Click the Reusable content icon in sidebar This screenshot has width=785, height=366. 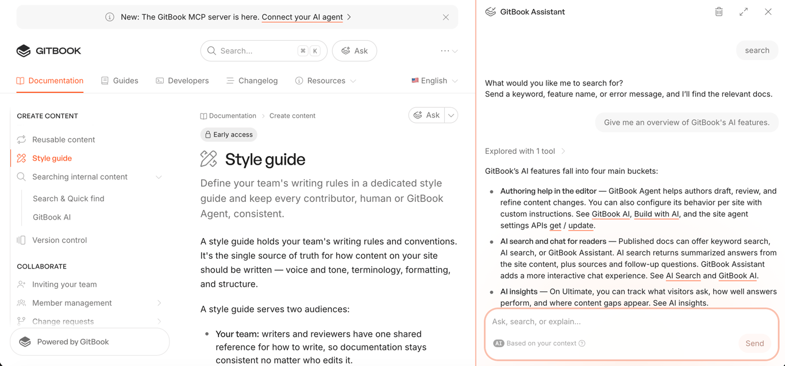(21, 139)
